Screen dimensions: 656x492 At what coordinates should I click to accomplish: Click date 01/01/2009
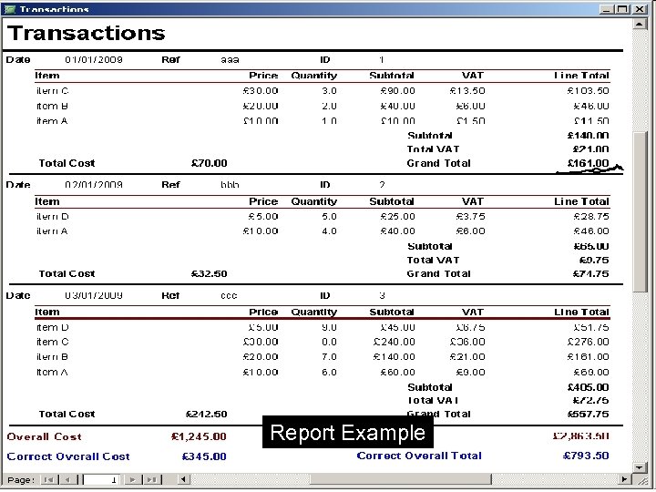[x=94, y=60]
